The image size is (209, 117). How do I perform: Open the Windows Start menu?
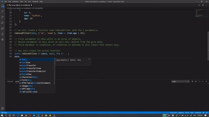click(2, 115)
